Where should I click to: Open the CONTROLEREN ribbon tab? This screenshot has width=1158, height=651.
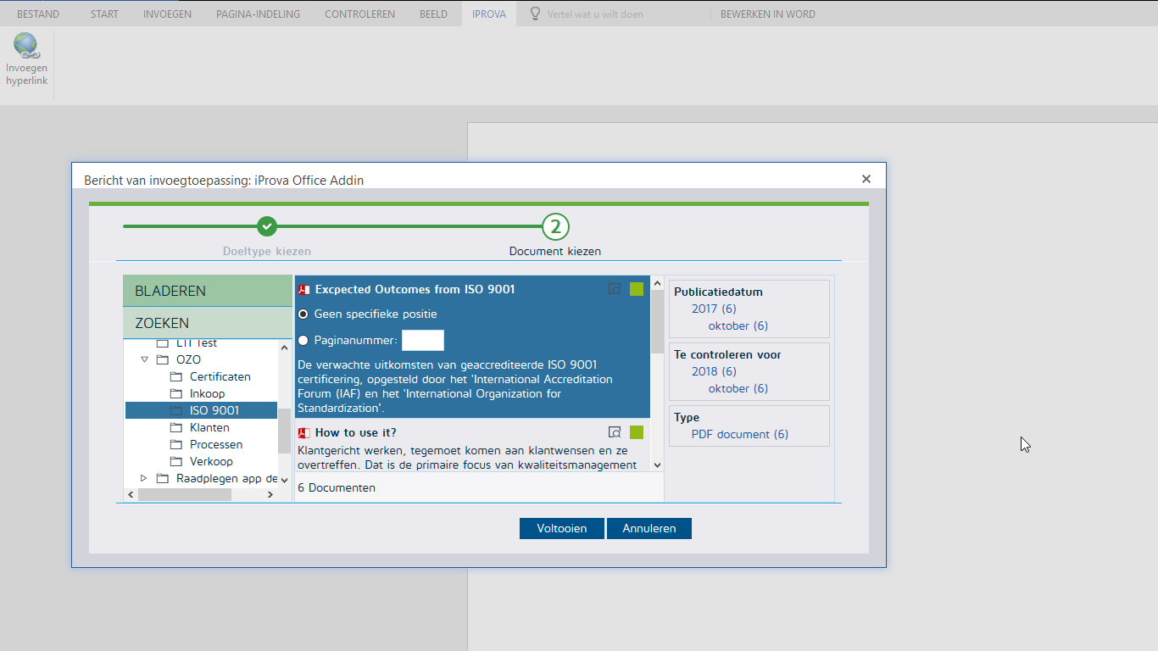point(359,14)
